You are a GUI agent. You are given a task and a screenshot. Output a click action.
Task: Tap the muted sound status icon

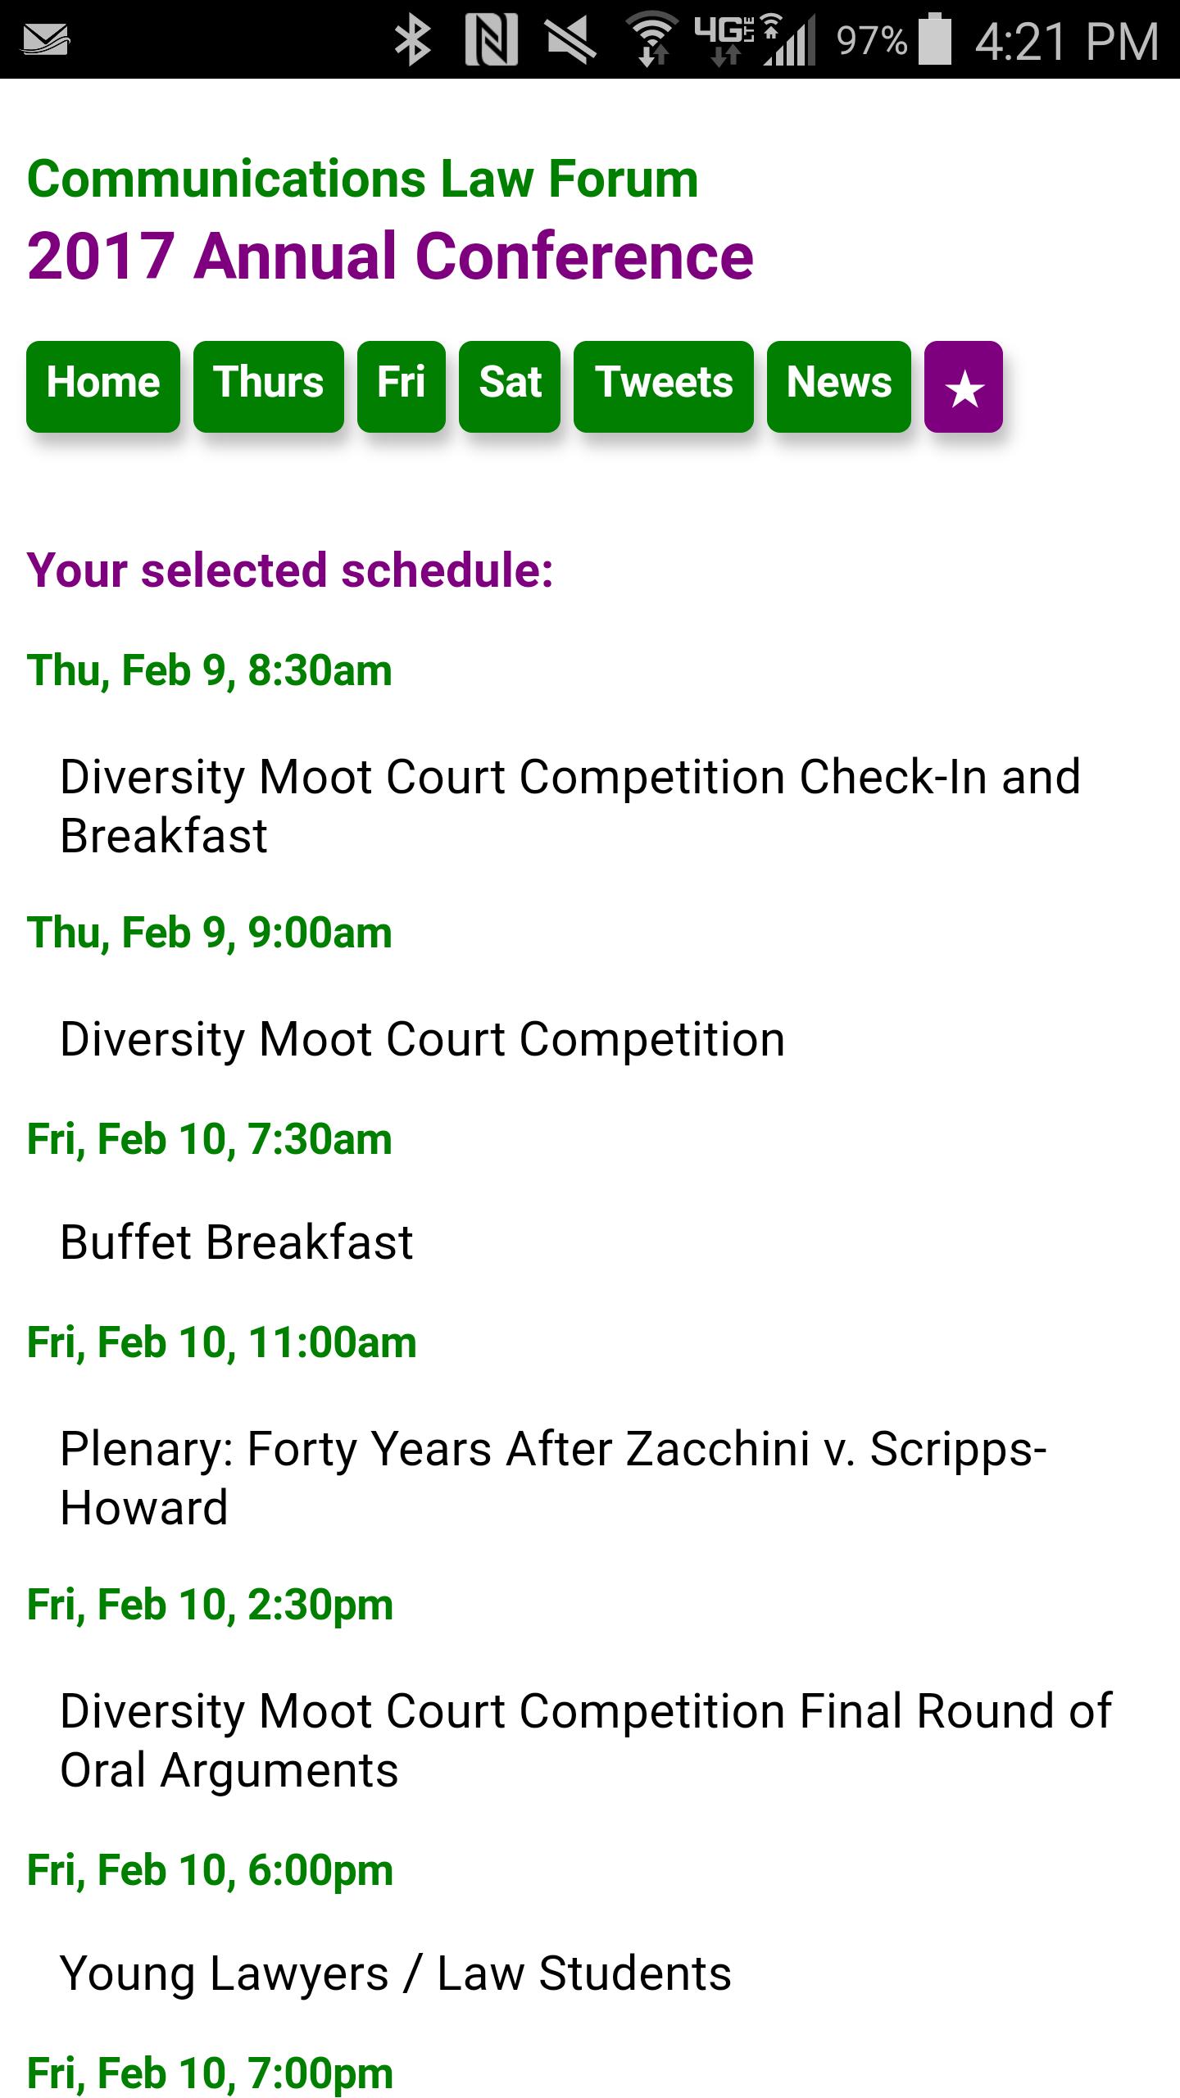click(571, 40)
